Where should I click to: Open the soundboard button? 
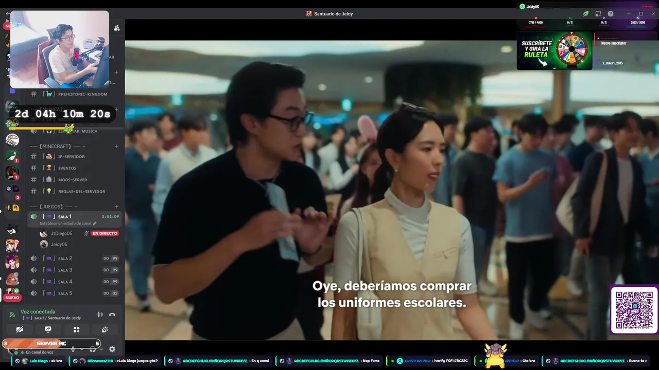pyautogui.click(x=105, y=329)
